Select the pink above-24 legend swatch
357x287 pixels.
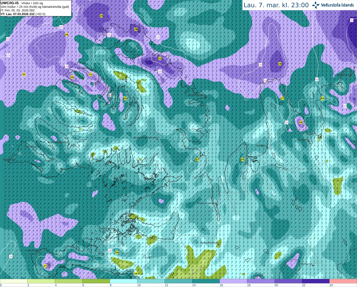click(x=343, y=281)
